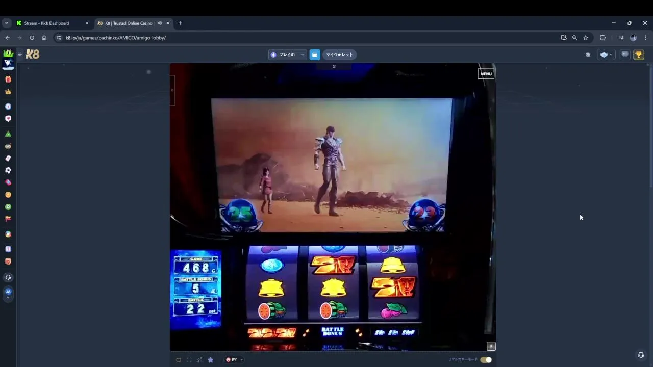
Task: Open the slot machine sidebar icon
Action: point(8,146)
